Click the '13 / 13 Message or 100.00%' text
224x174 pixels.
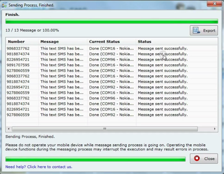32,30
